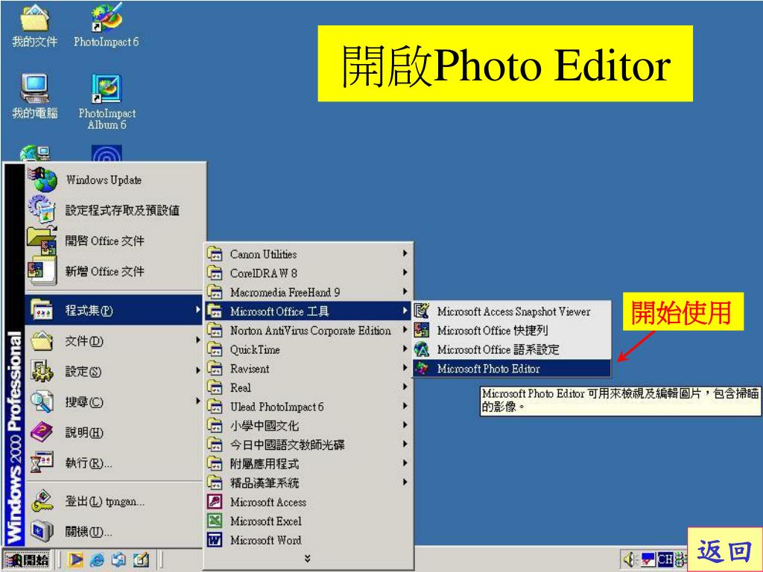Choose 關機(U)... label in Start menu

pyautogui.click(x=89, y=532)
